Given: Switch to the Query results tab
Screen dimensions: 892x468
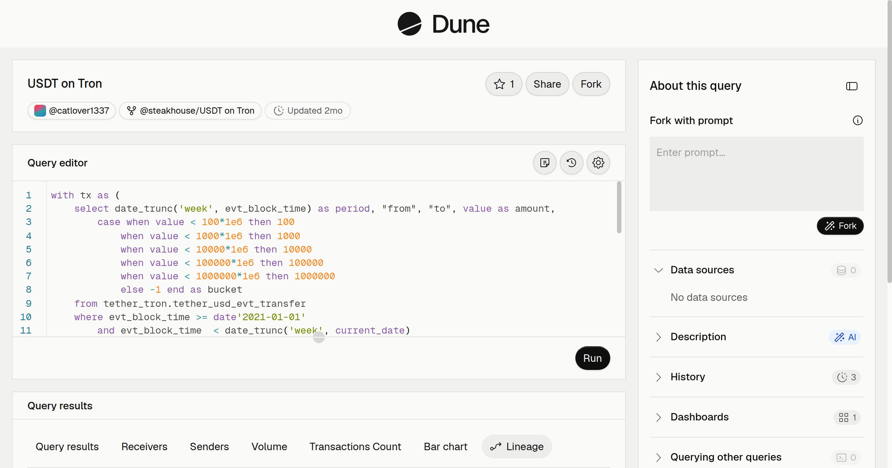Looking at the screenshot, I should click(67, 446).
